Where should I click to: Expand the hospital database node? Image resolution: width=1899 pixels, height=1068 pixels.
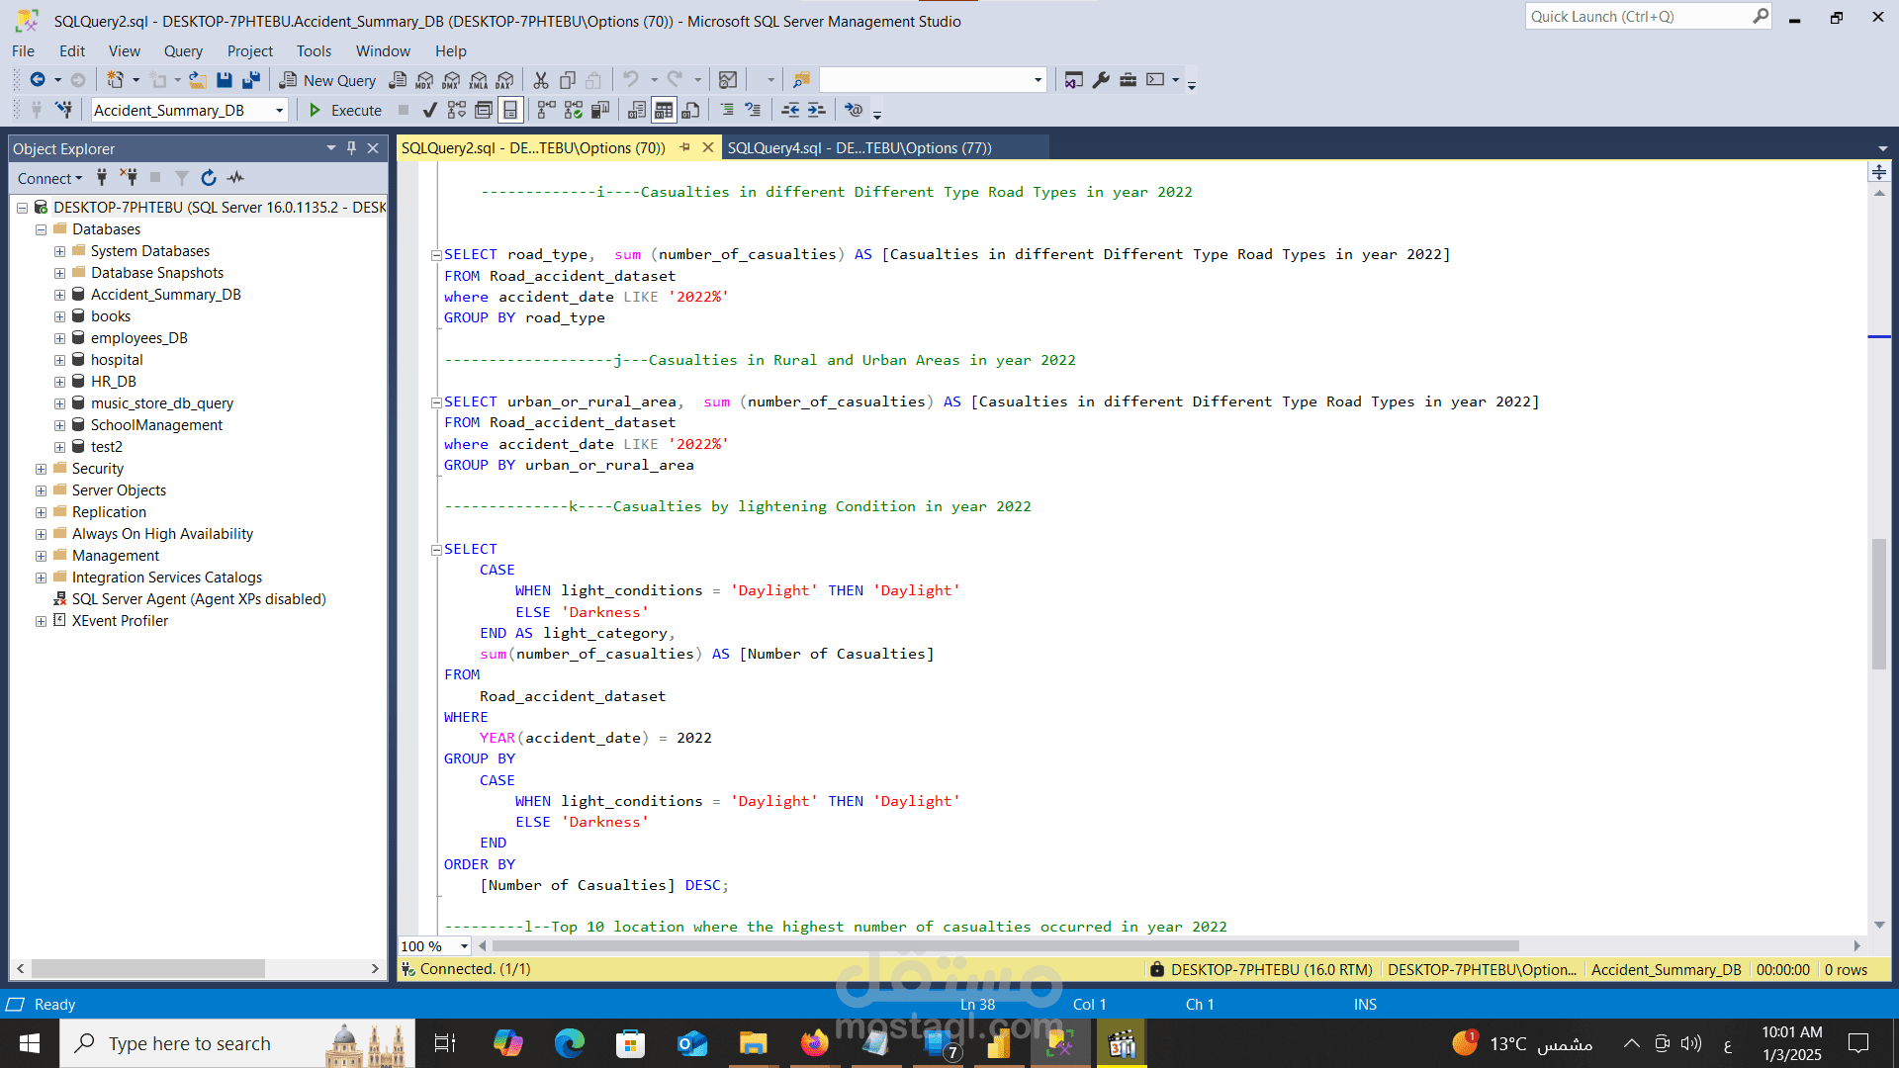(x=59, y=360)
